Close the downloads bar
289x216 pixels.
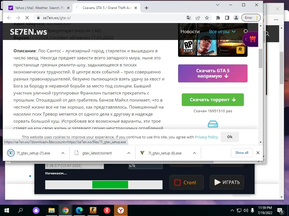click(x=258, y=153)
